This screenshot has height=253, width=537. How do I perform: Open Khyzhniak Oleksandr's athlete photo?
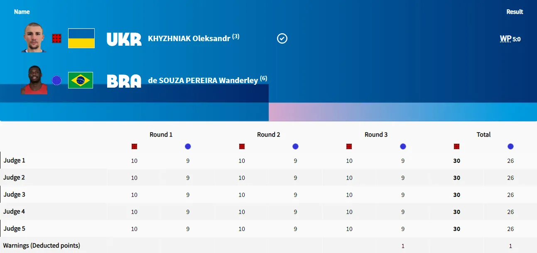34,37
